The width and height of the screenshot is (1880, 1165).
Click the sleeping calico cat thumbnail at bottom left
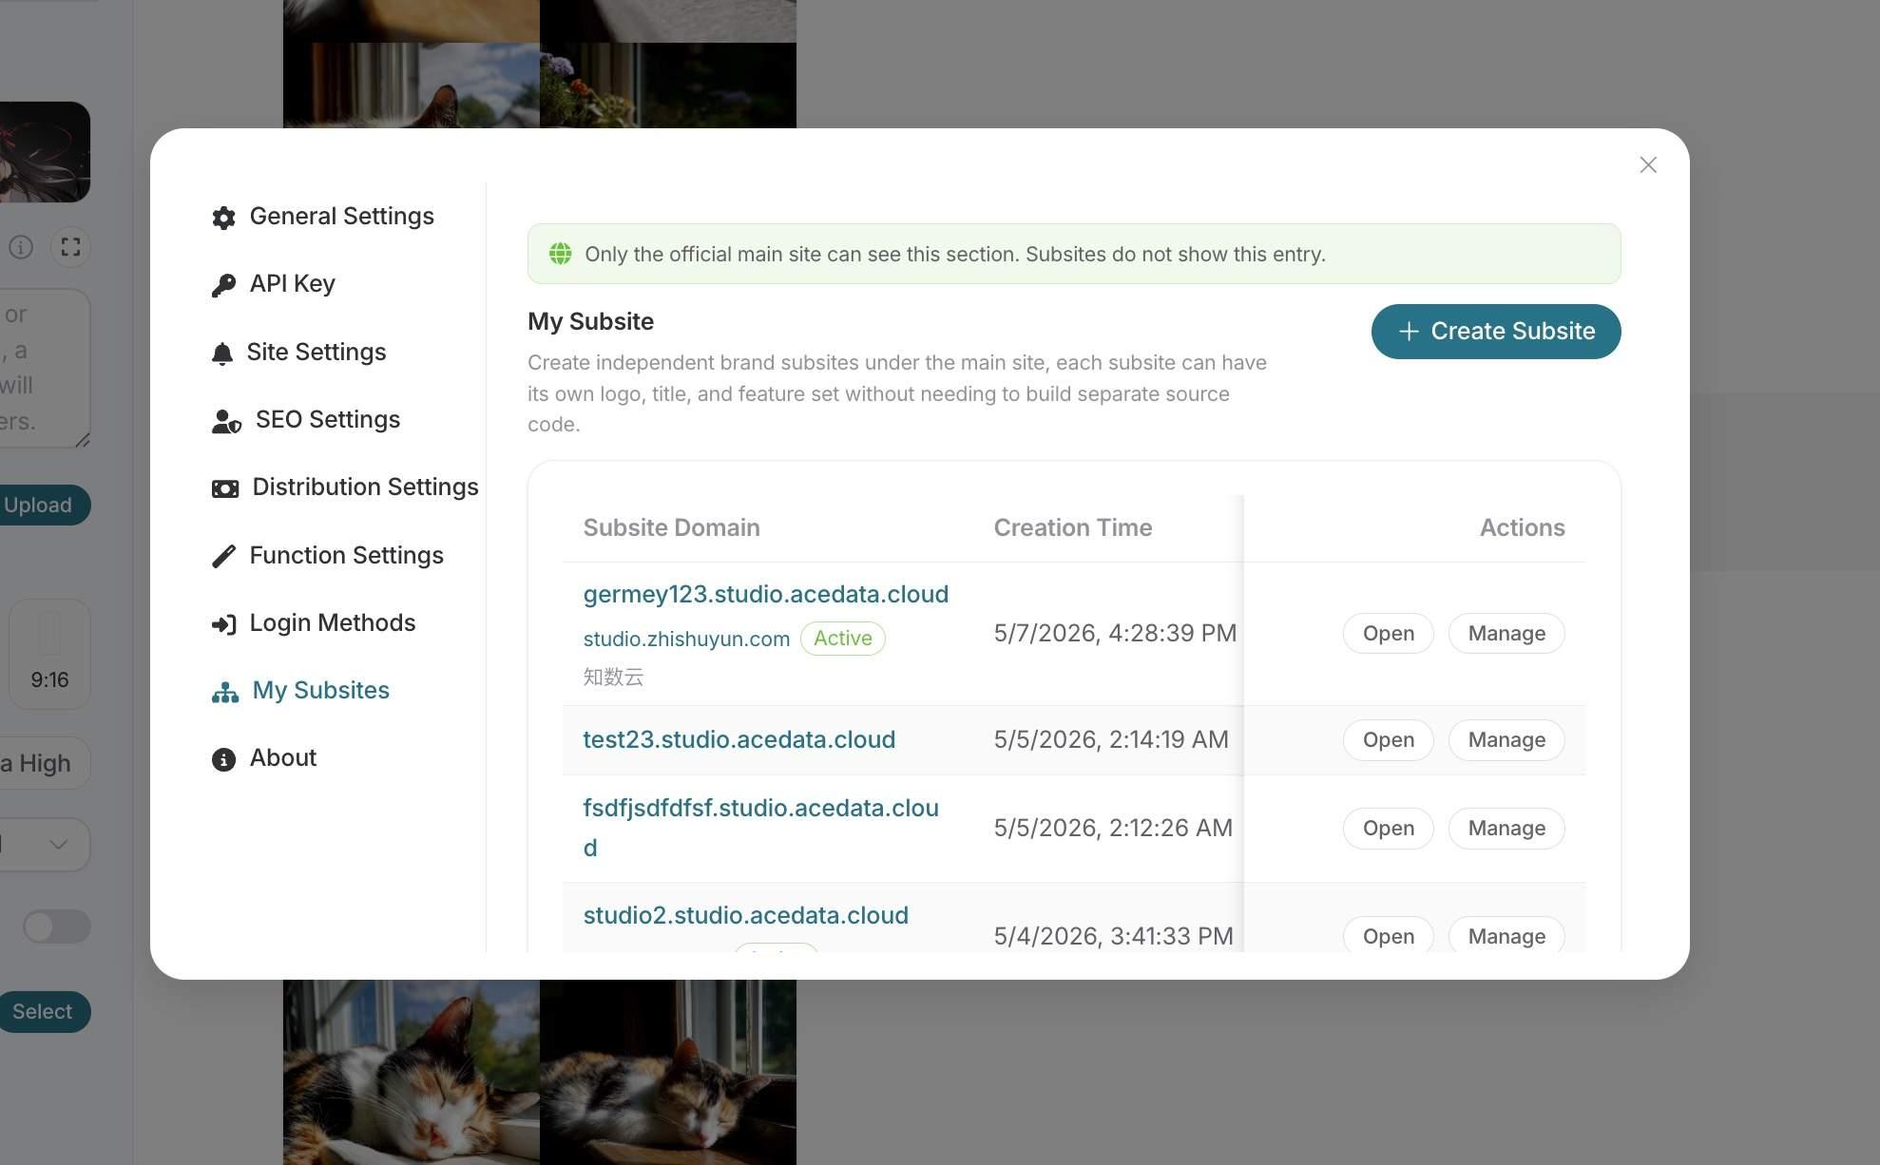(x=412, y=1072)
